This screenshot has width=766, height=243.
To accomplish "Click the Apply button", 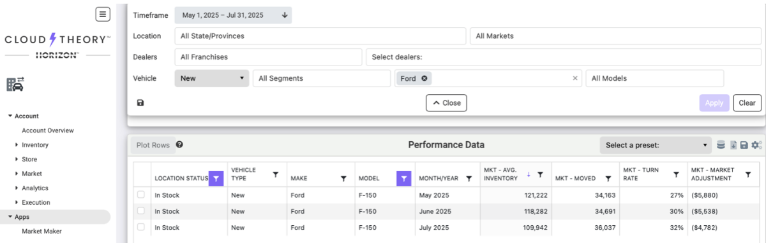I will coord(714,102).
